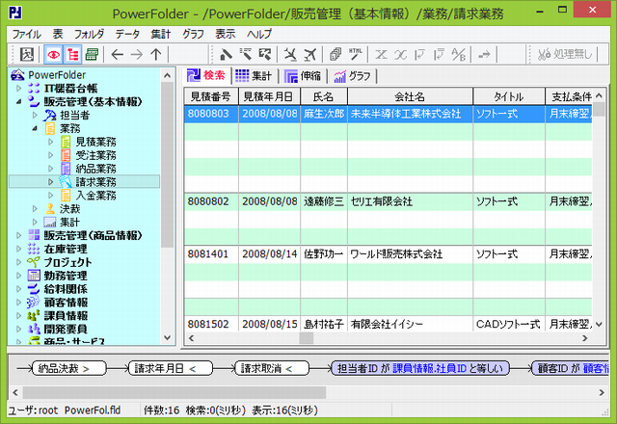Select the 受注業務 folder icon

[66, 155]
